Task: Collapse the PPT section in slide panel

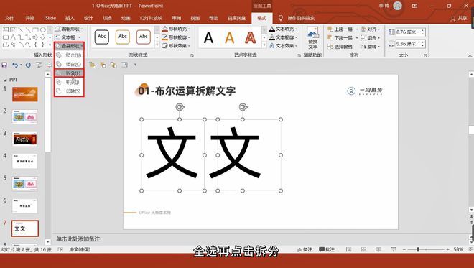Action: tap(5, 80)
